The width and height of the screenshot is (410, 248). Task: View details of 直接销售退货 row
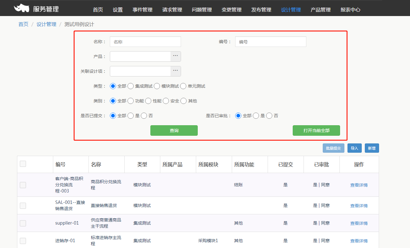359,206
